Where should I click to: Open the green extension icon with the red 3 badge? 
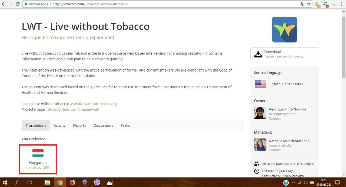point(326,4)
